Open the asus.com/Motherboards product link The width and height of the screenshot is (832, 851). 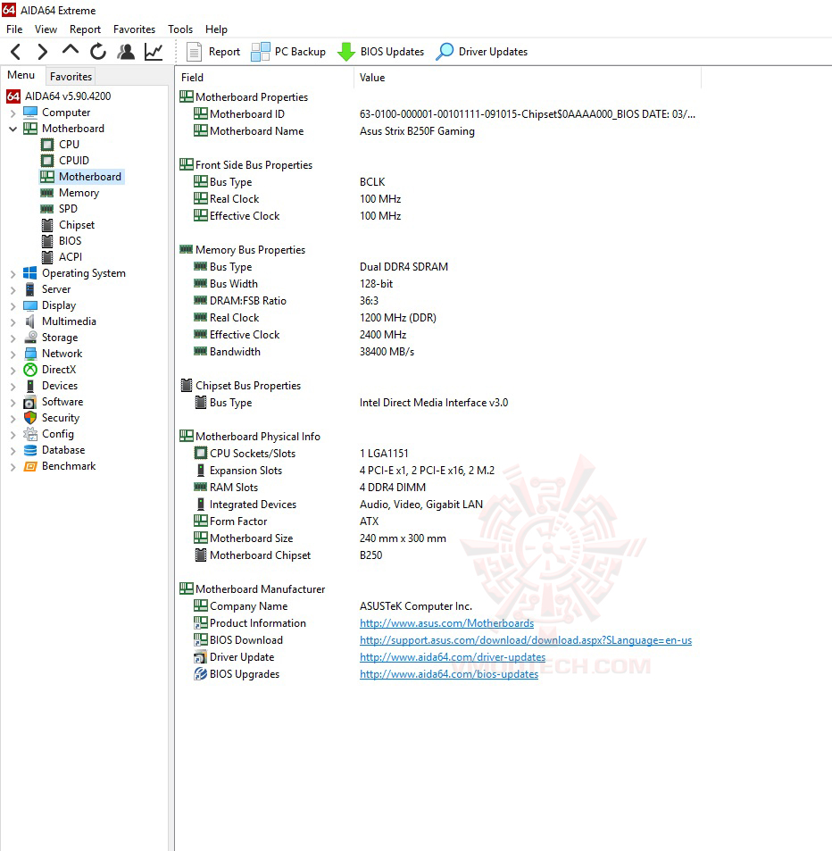tap(446, 623)
